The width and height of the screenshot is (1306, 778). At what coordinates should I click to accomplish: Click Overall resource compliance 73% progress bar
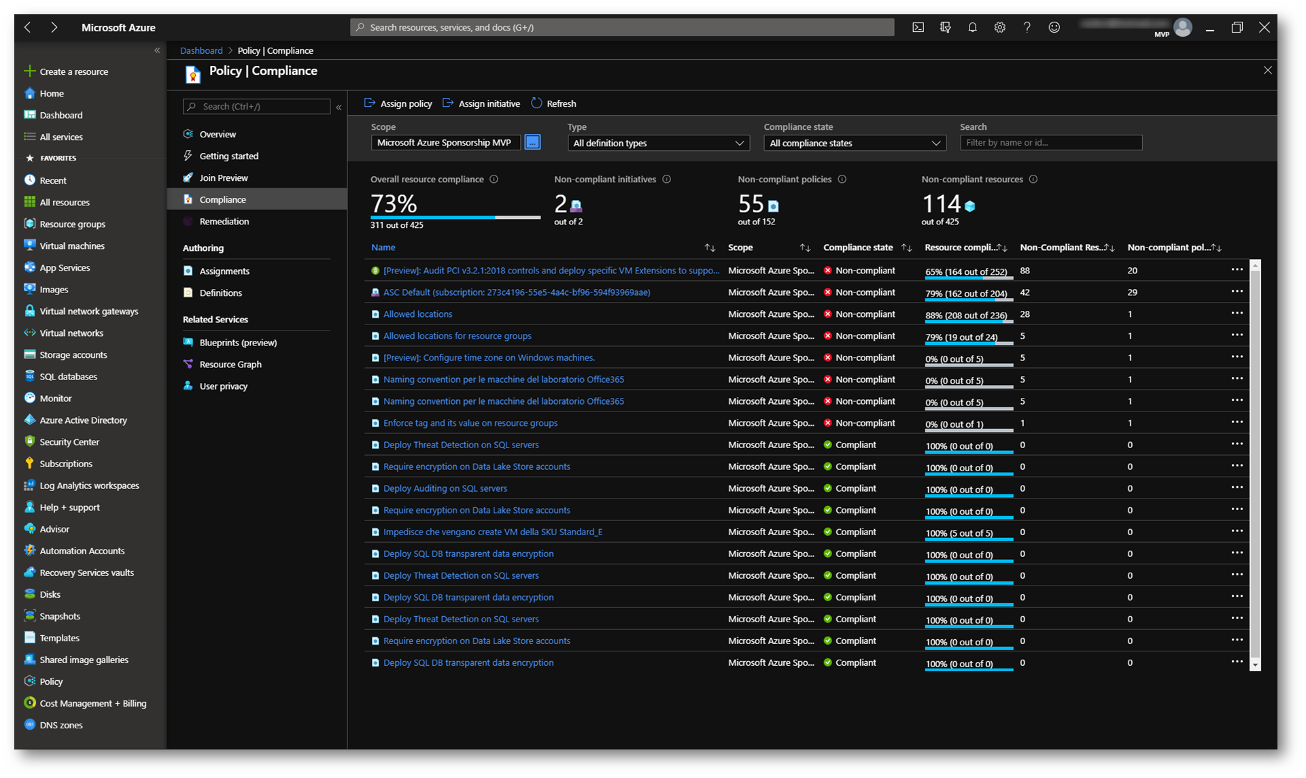coord(456,217)
